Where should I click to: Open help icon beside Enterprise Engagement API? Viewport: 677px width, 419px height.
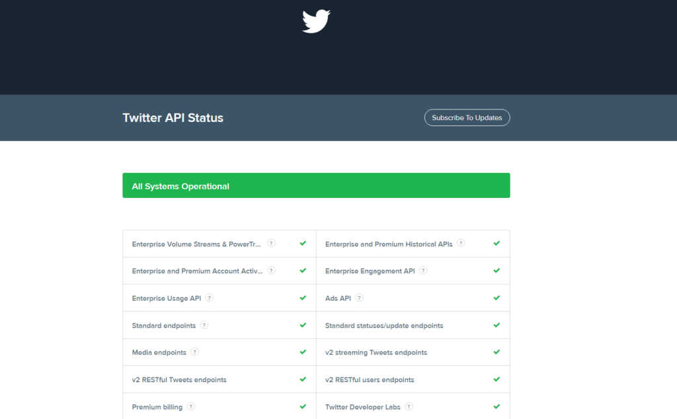[x=423, y=271]
